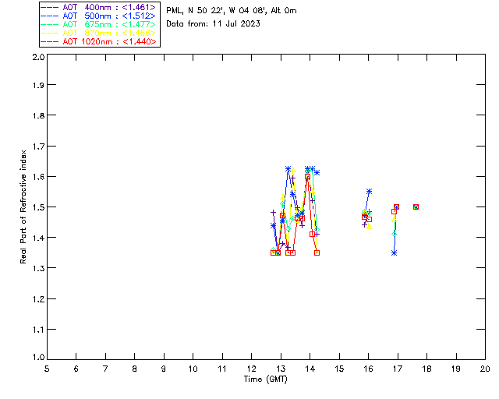The width and height of the screenshot is (499, 399).
Task: Click the 5 tick label on time axis
Action: pyautogui.click(x=47, y=369)
